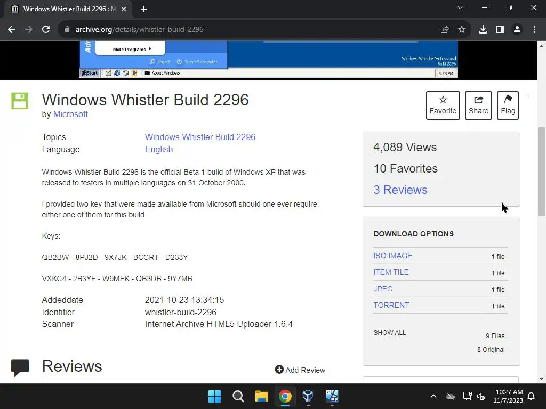This screenshot has height=409, width=546.
Task: Open File Explorer from taskbar
Action: coord(261,396)
